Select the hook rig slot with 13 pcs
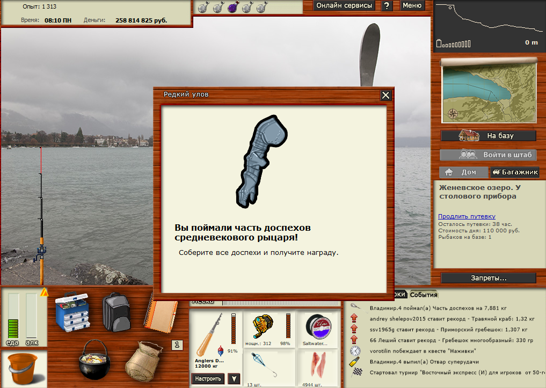The image size is (546, 388). (269, 369)
